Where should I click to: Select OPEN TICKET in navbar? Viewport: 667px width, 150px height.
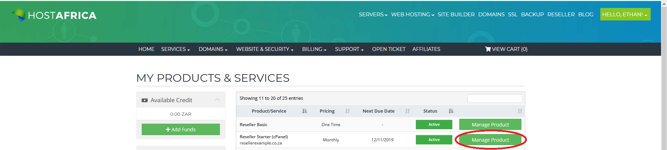pos(389,49)
